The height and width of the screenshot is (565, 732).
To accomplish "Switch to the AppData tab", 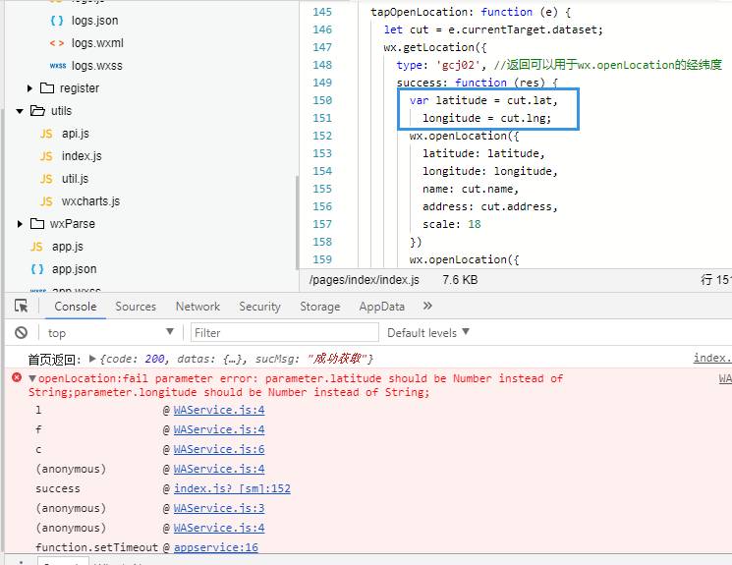I will click(381, 307).
